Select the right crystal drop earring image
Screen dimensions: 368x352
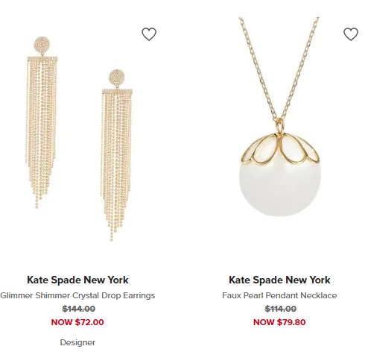117,155
